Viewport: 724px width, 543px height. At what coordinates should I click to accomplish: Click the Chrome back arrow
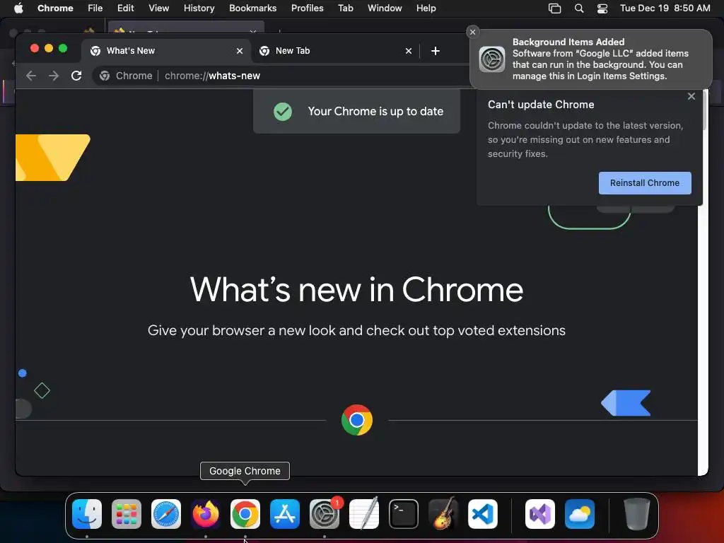click(x=31, y=76)
